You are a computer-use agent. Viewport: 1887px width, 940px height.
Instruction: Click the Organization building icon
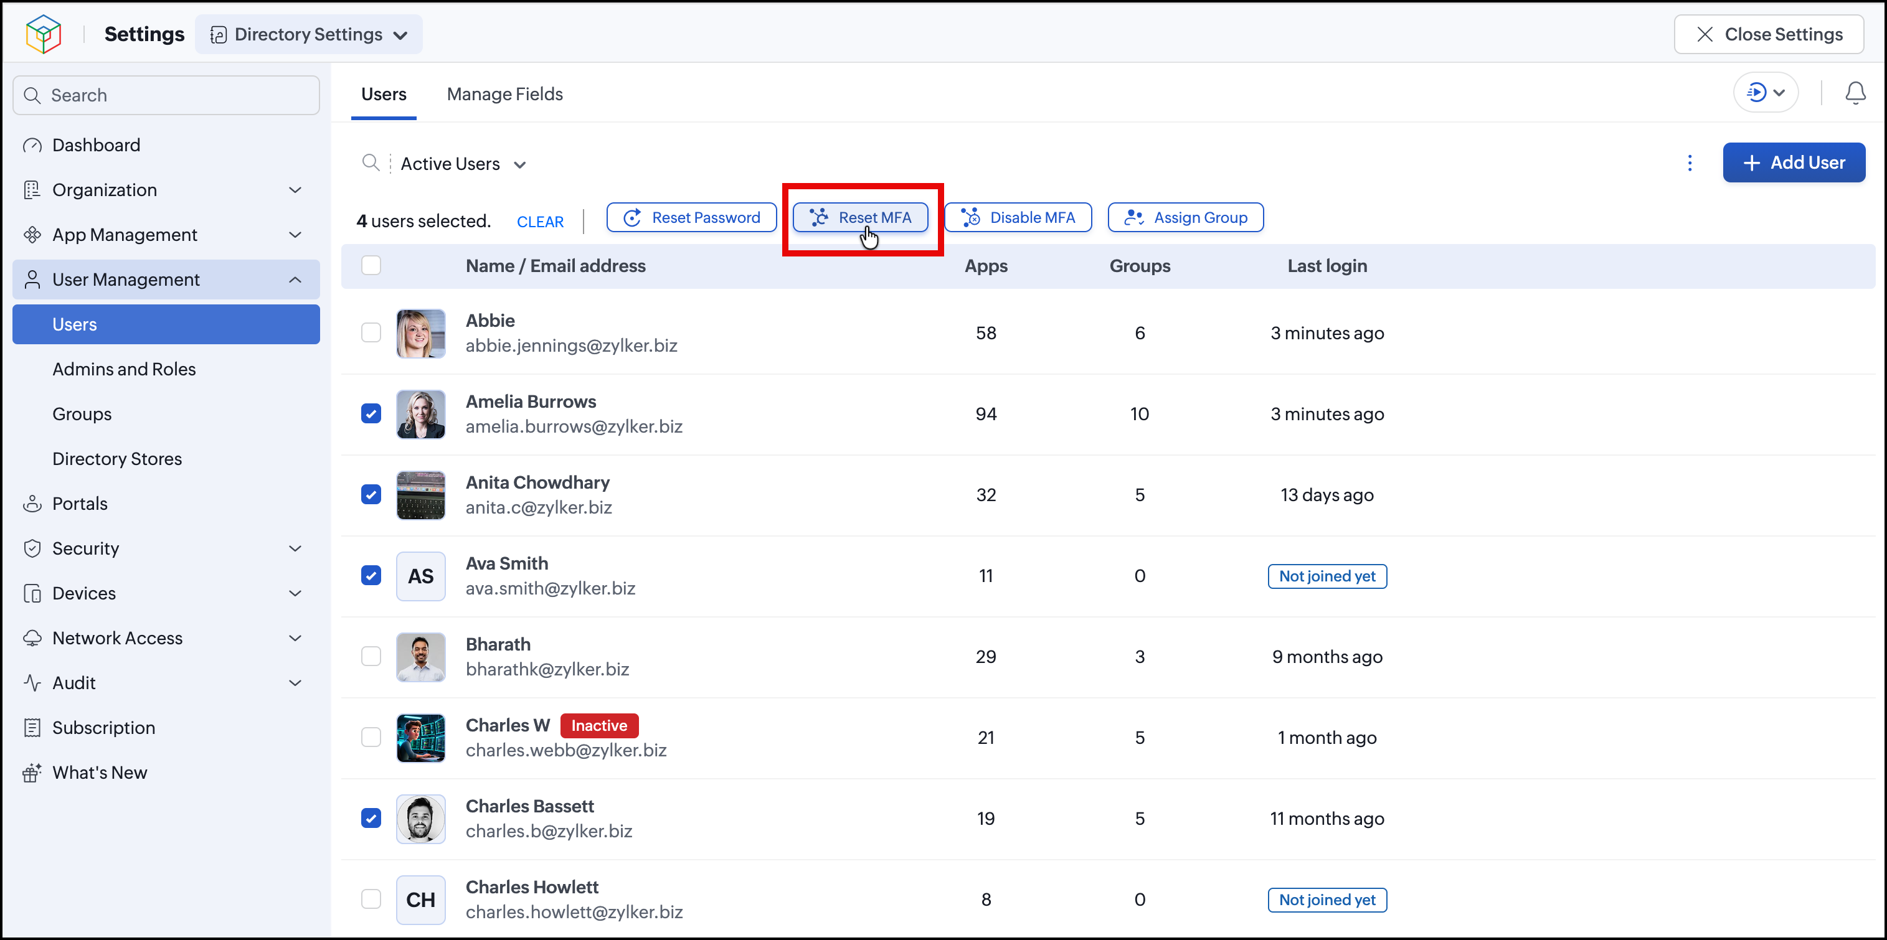click(32, 190)
